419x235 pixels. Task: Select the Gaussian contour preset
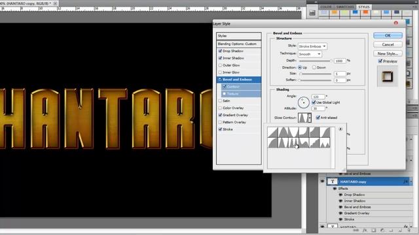pos(325,132)
